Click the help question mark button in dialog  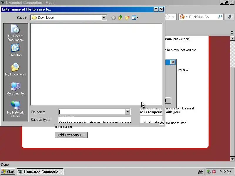pos(156,9)
